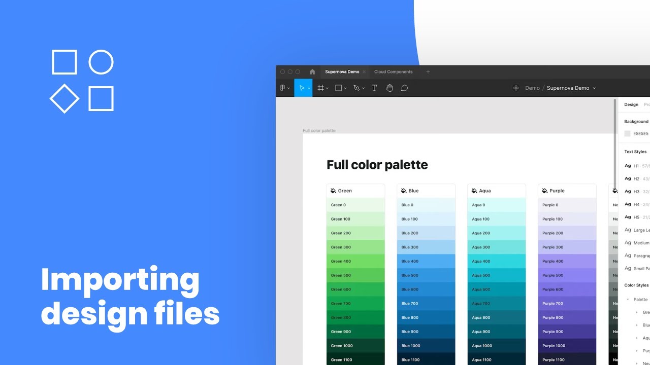Select the Rectangle shape tool
The width and height of the screenshot is (650, 365).
point(339,88)
